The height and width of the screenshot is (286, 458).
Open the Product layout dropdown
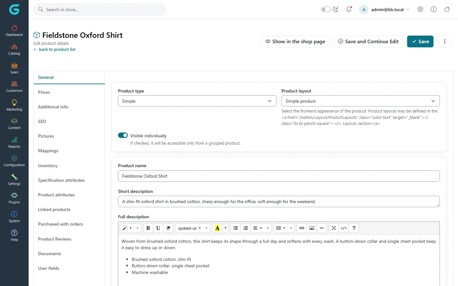[x=360, y=101]
